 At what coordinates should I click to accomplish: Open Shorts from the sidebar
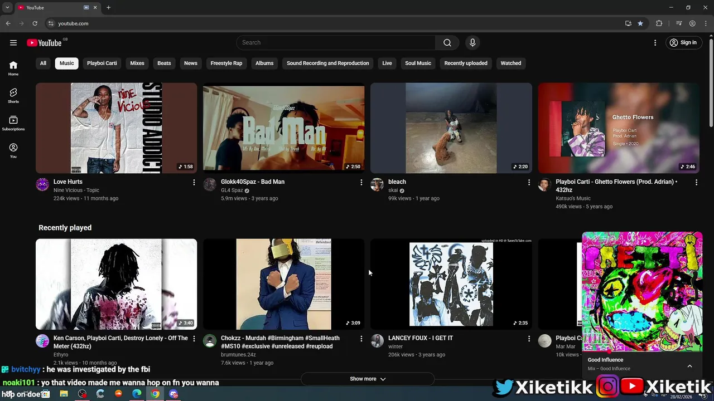[13, 96]
